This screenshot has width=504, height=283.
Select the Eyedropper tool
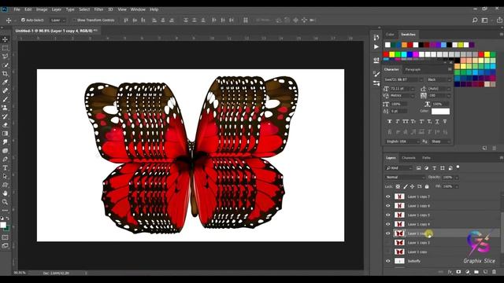pyautogui.click(x=6, y=82)
